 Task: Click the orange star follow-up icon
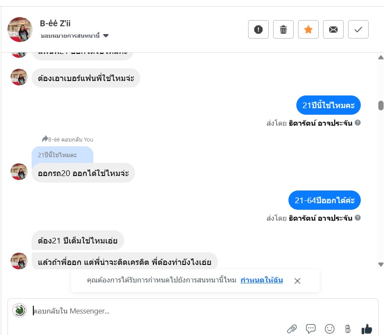click(x=308, y=30)
